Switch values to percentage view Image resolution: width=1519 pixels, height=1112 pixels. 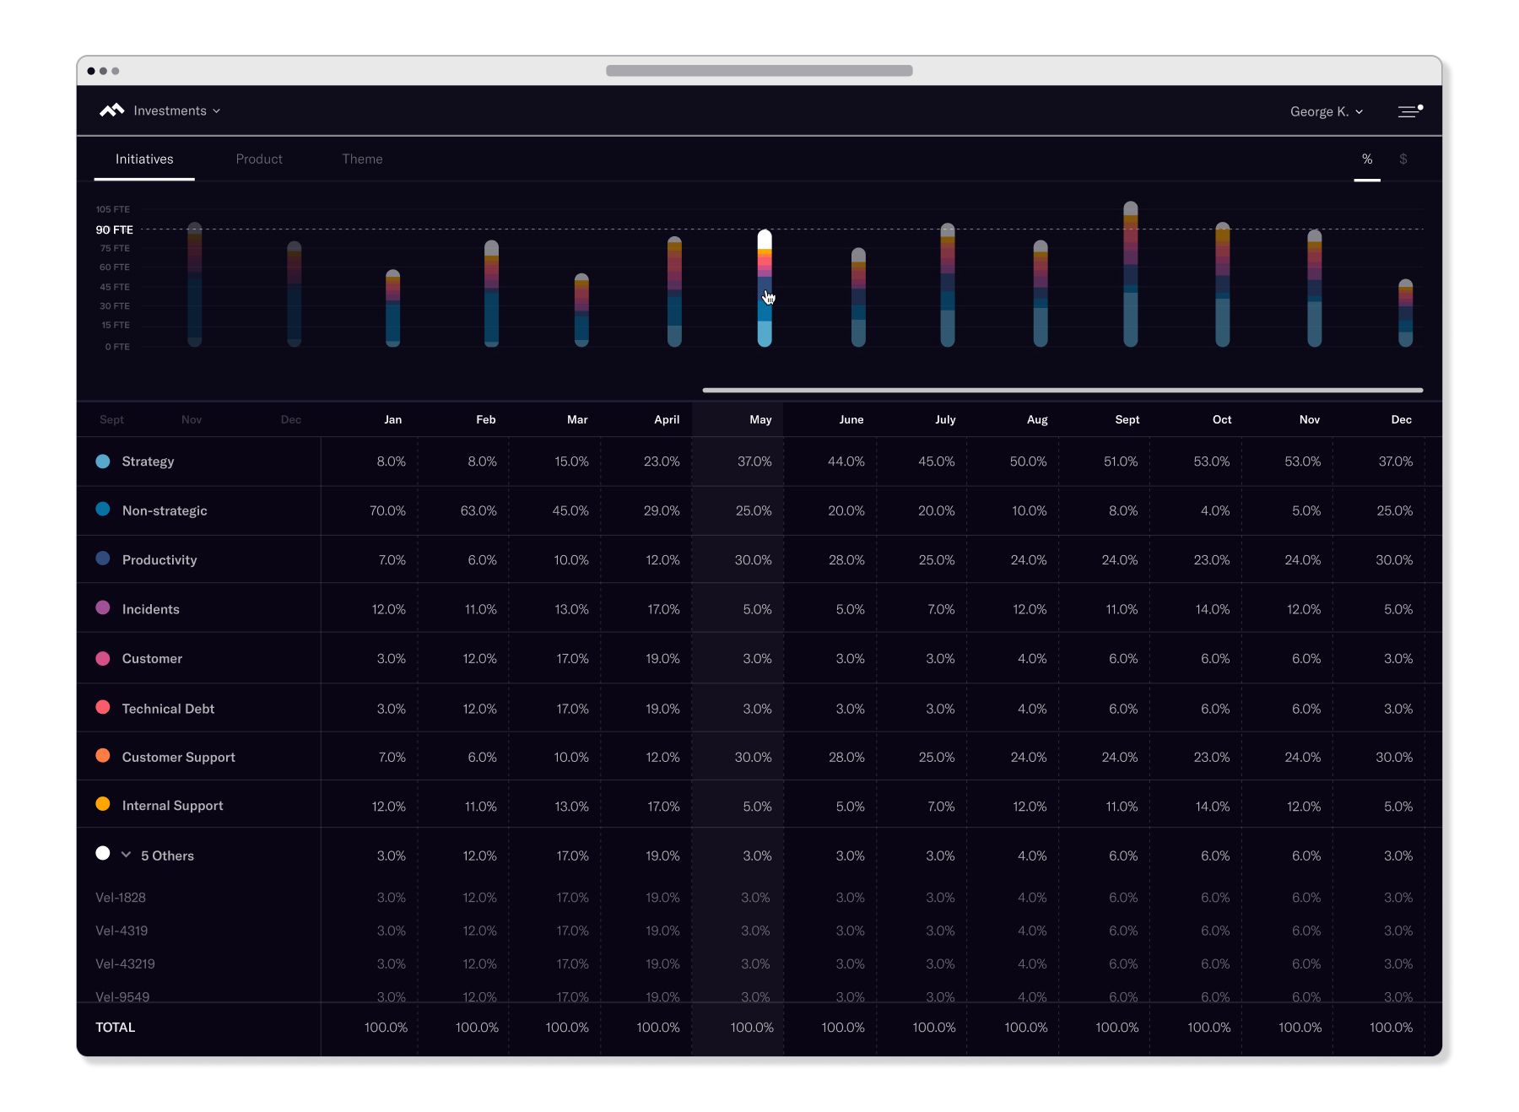tap(1366, 159)
